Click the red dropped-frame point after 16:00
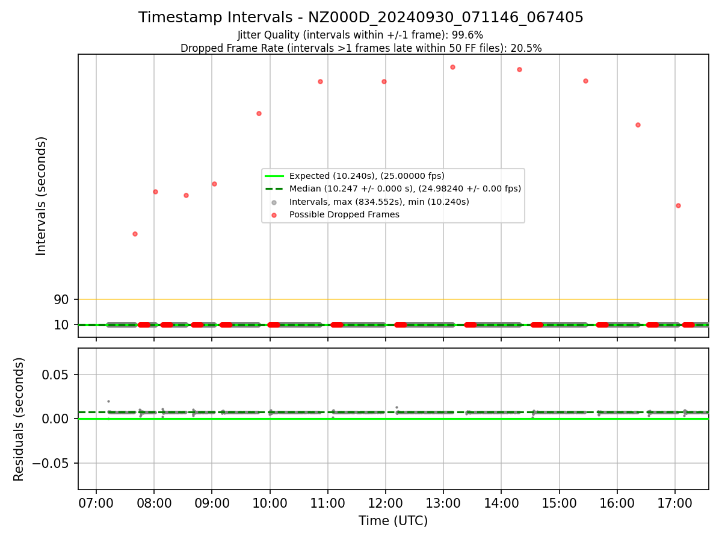 (638, 125)
